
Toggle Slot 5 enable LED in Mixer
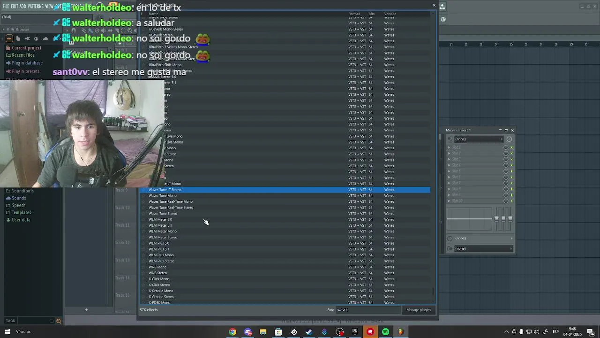click(511, 171)
